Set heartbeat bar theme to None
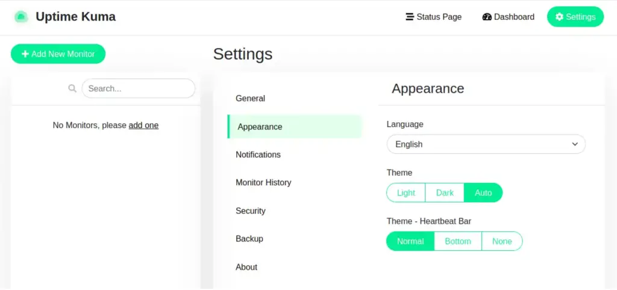The height and width of the screenshot is (290, 617). (502, 241)
